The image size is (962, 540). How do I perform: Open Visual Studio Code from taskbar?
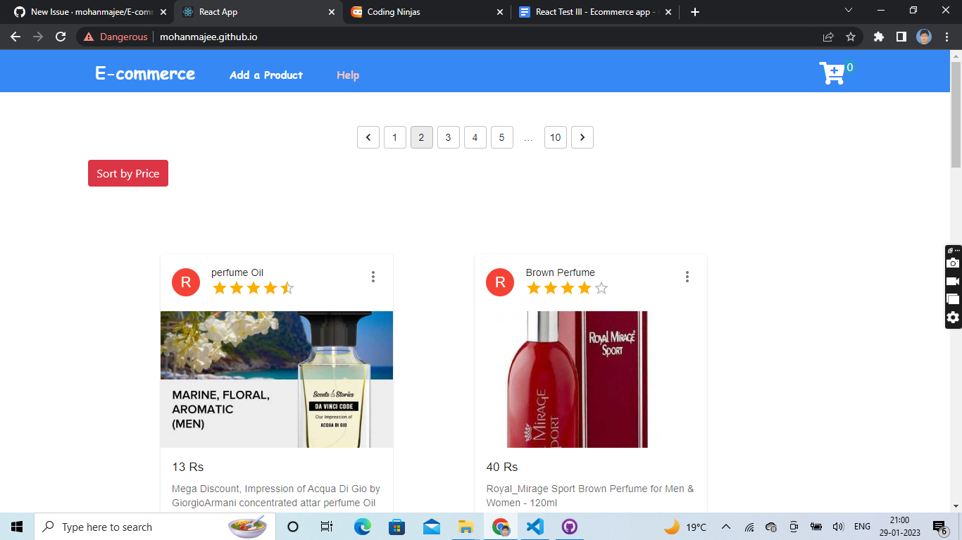click(x=535, y=527)
